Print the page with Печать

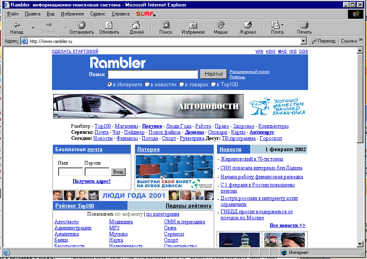[304, 28]
